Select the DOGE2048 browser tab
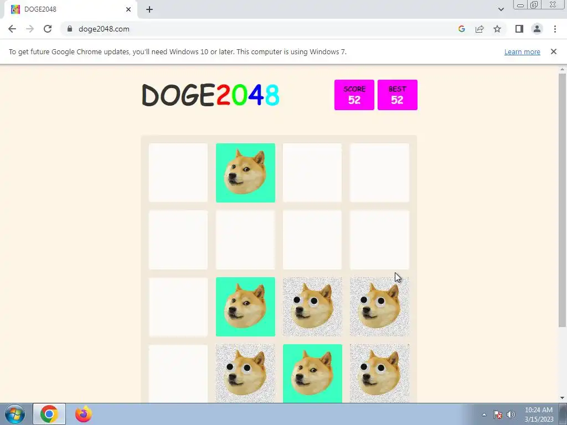This screenshot has width=567, height=425. 70,9
